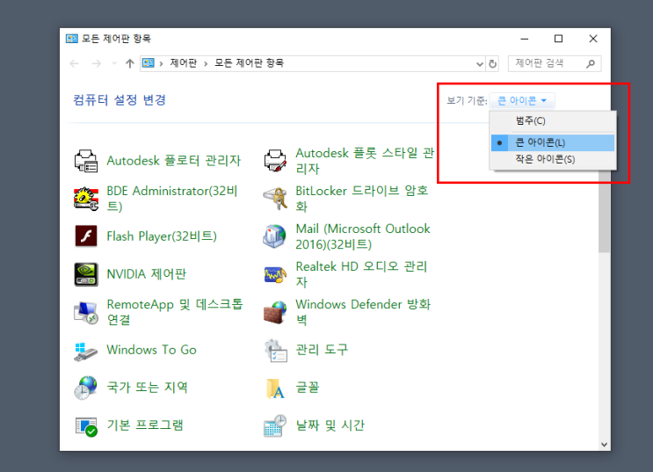
Task: Click the back navigation arrow
Action: [75, 63]
